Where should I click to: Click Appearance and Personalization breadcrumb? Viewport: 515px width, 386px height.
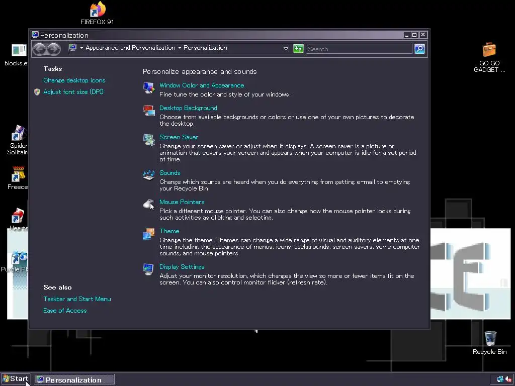point(130,48)
